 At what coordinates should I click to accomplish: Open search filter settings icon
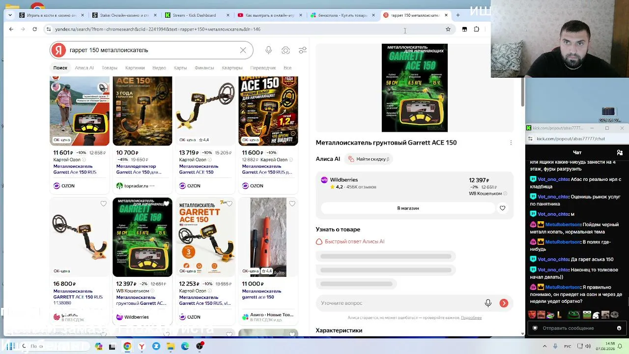click(x=303, y=50)
